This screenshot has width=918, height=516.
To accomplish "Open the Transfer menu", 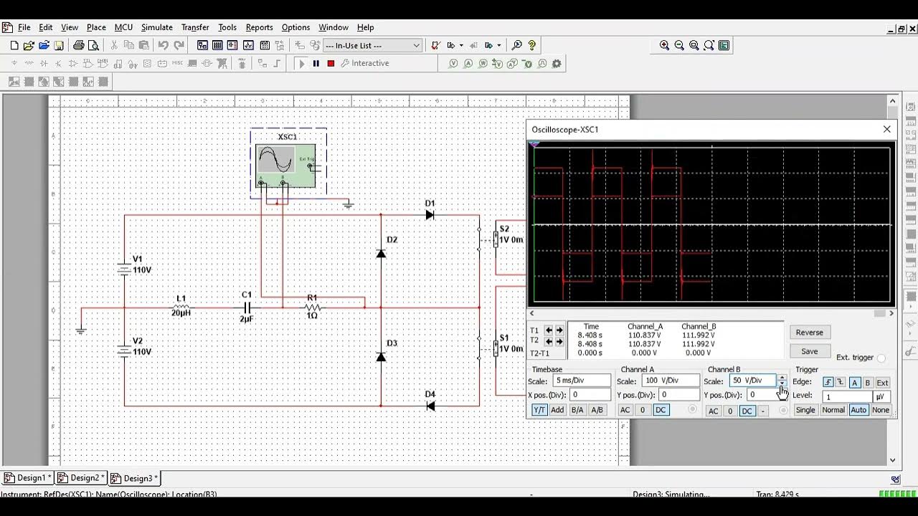I will tap(195, 27).
